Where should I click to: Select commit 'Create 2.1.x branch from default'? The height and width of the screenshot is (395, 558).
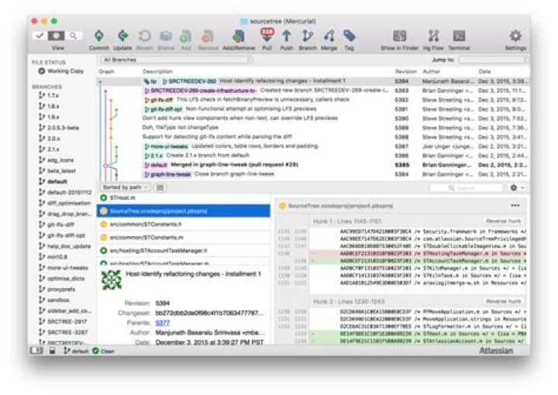[313, 156]
